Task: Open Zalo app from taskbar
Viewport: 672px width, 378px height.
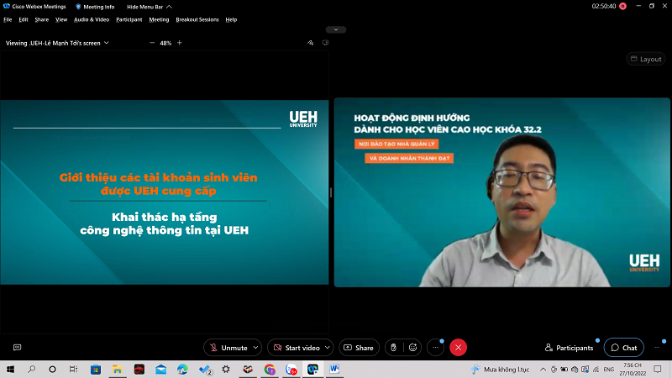Action: click(x=291, y=369)
